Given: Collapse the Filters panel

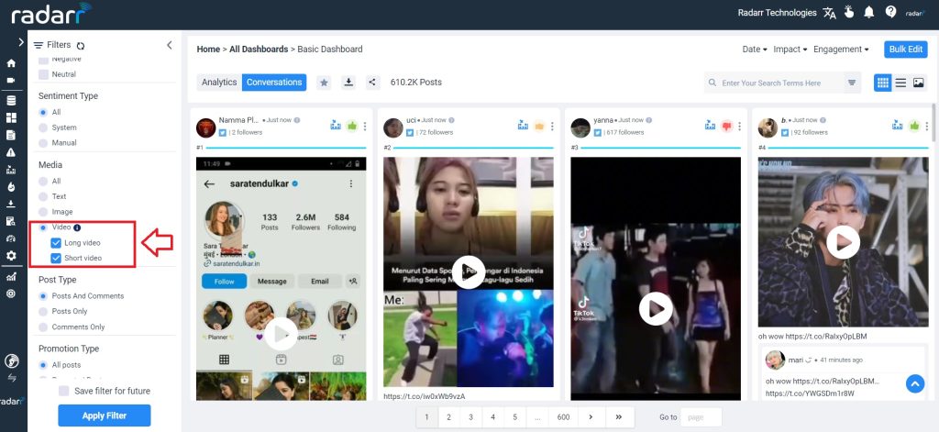Looking at the screenshot, I should 170,45.
